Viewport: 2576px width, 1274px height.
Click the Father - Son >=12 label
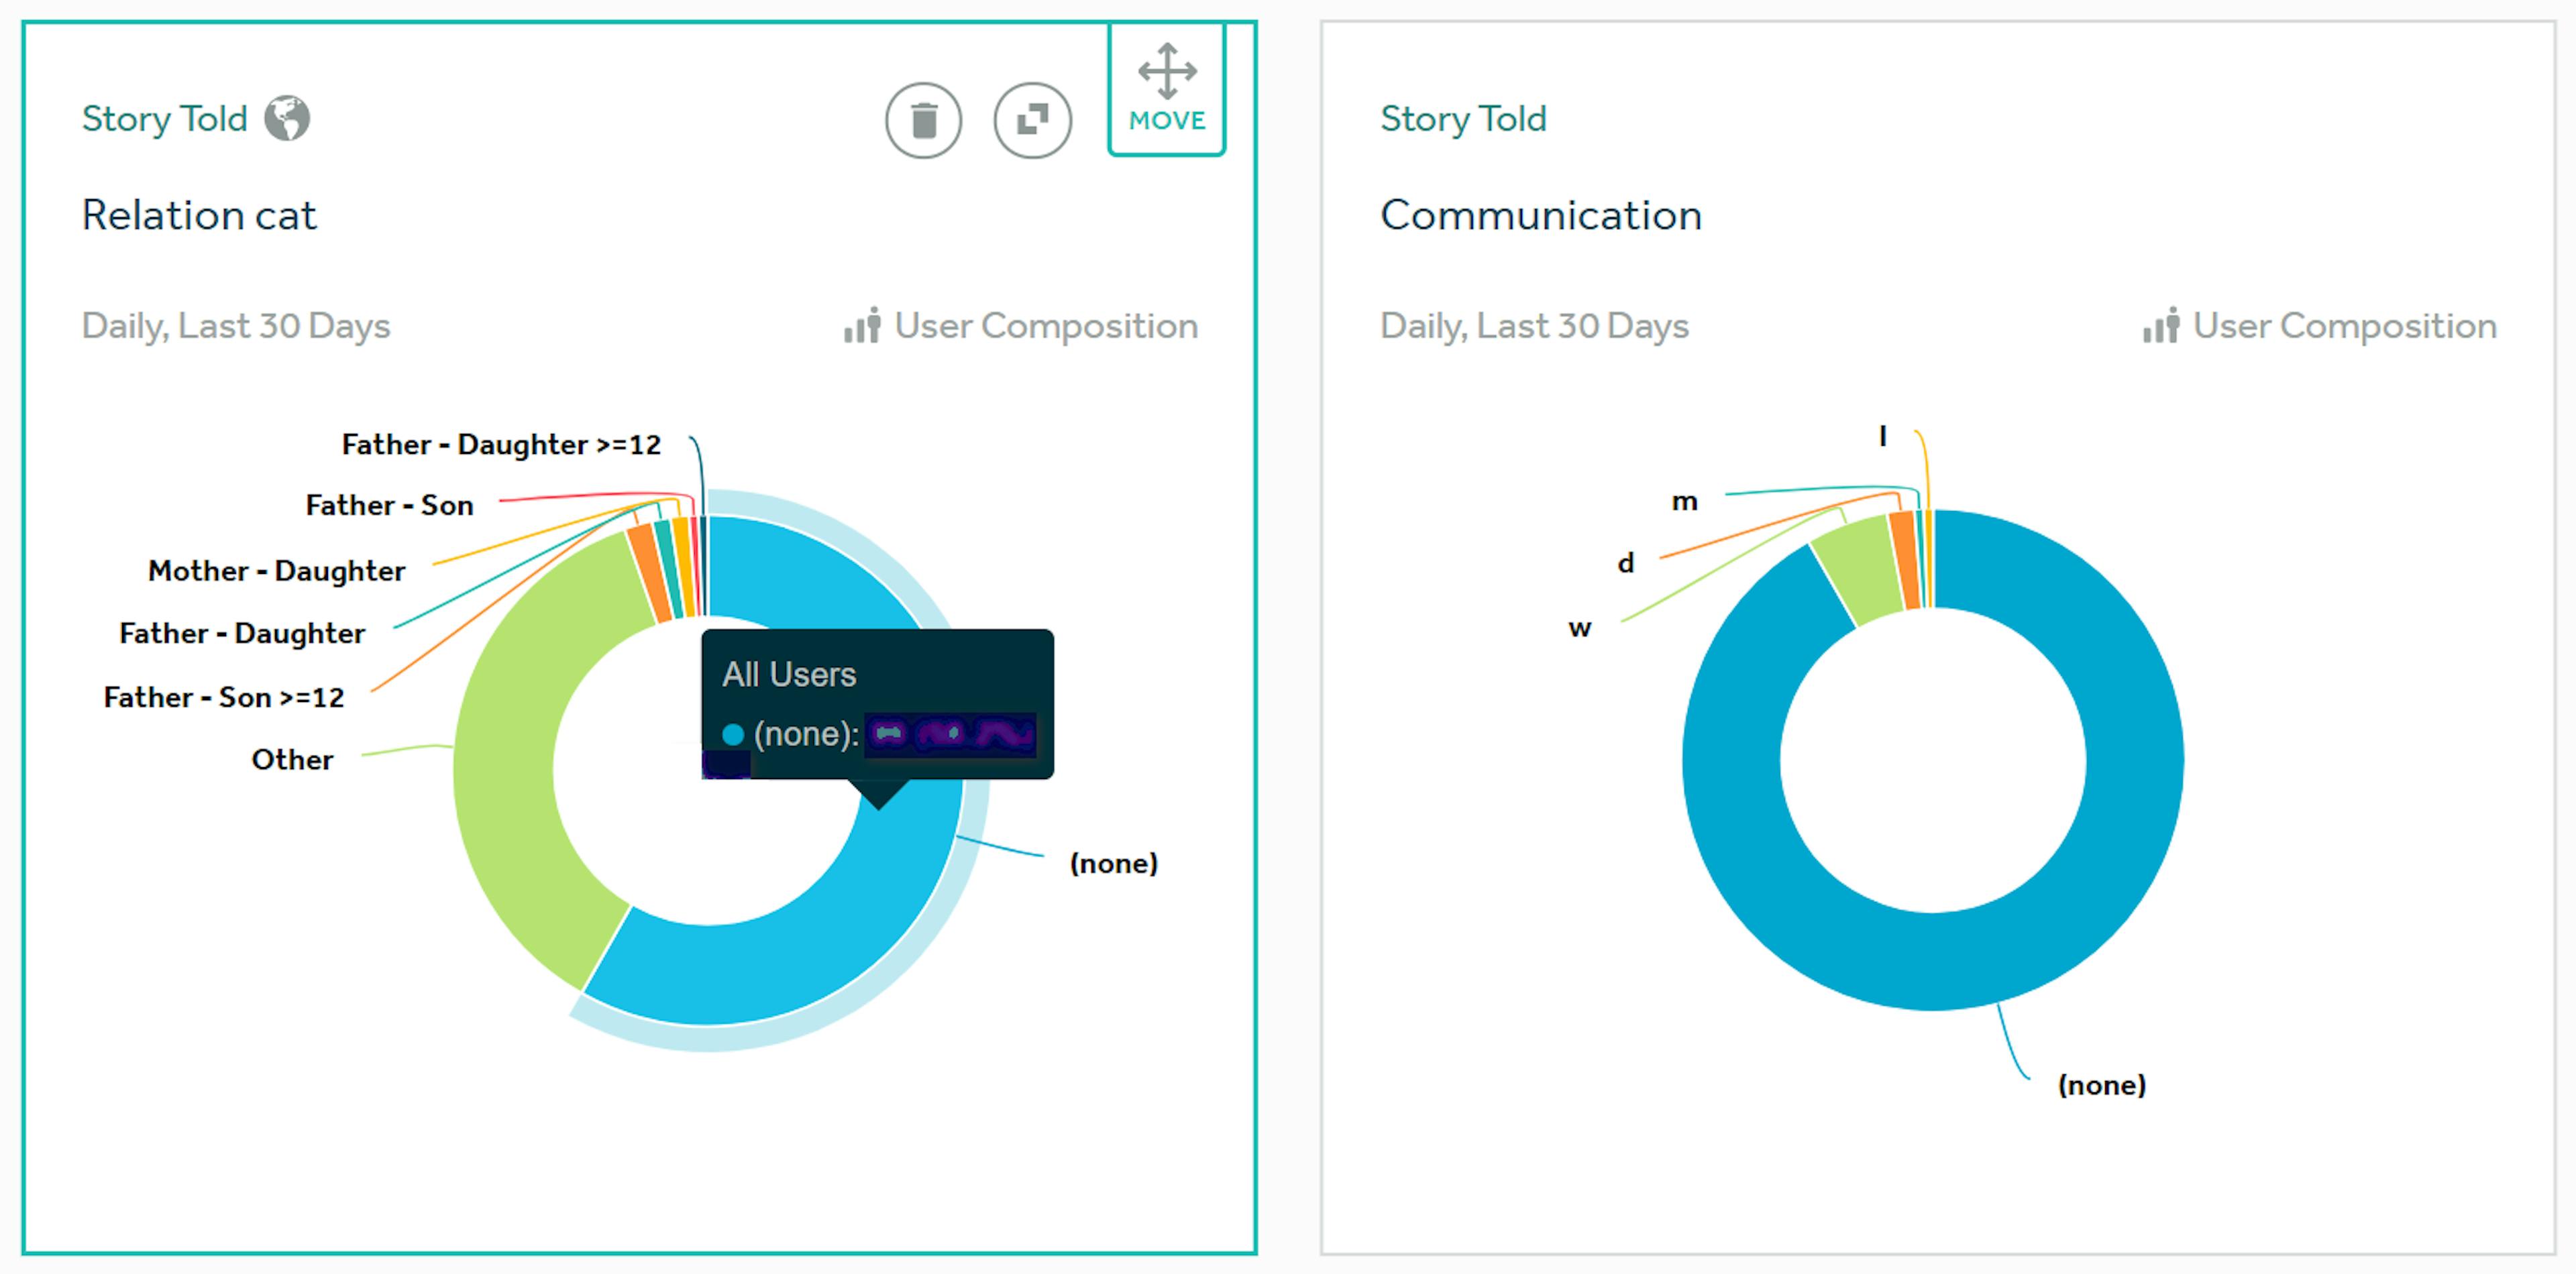point(224,697)
